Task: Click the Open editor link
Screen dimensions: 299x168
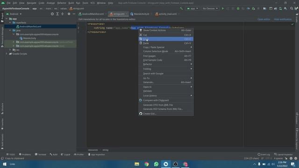Action: (263, 19)
